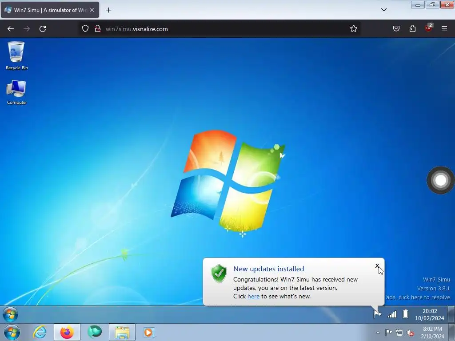
Task: Close the Win7 Simu tab
Action: [x=92, y=10]
